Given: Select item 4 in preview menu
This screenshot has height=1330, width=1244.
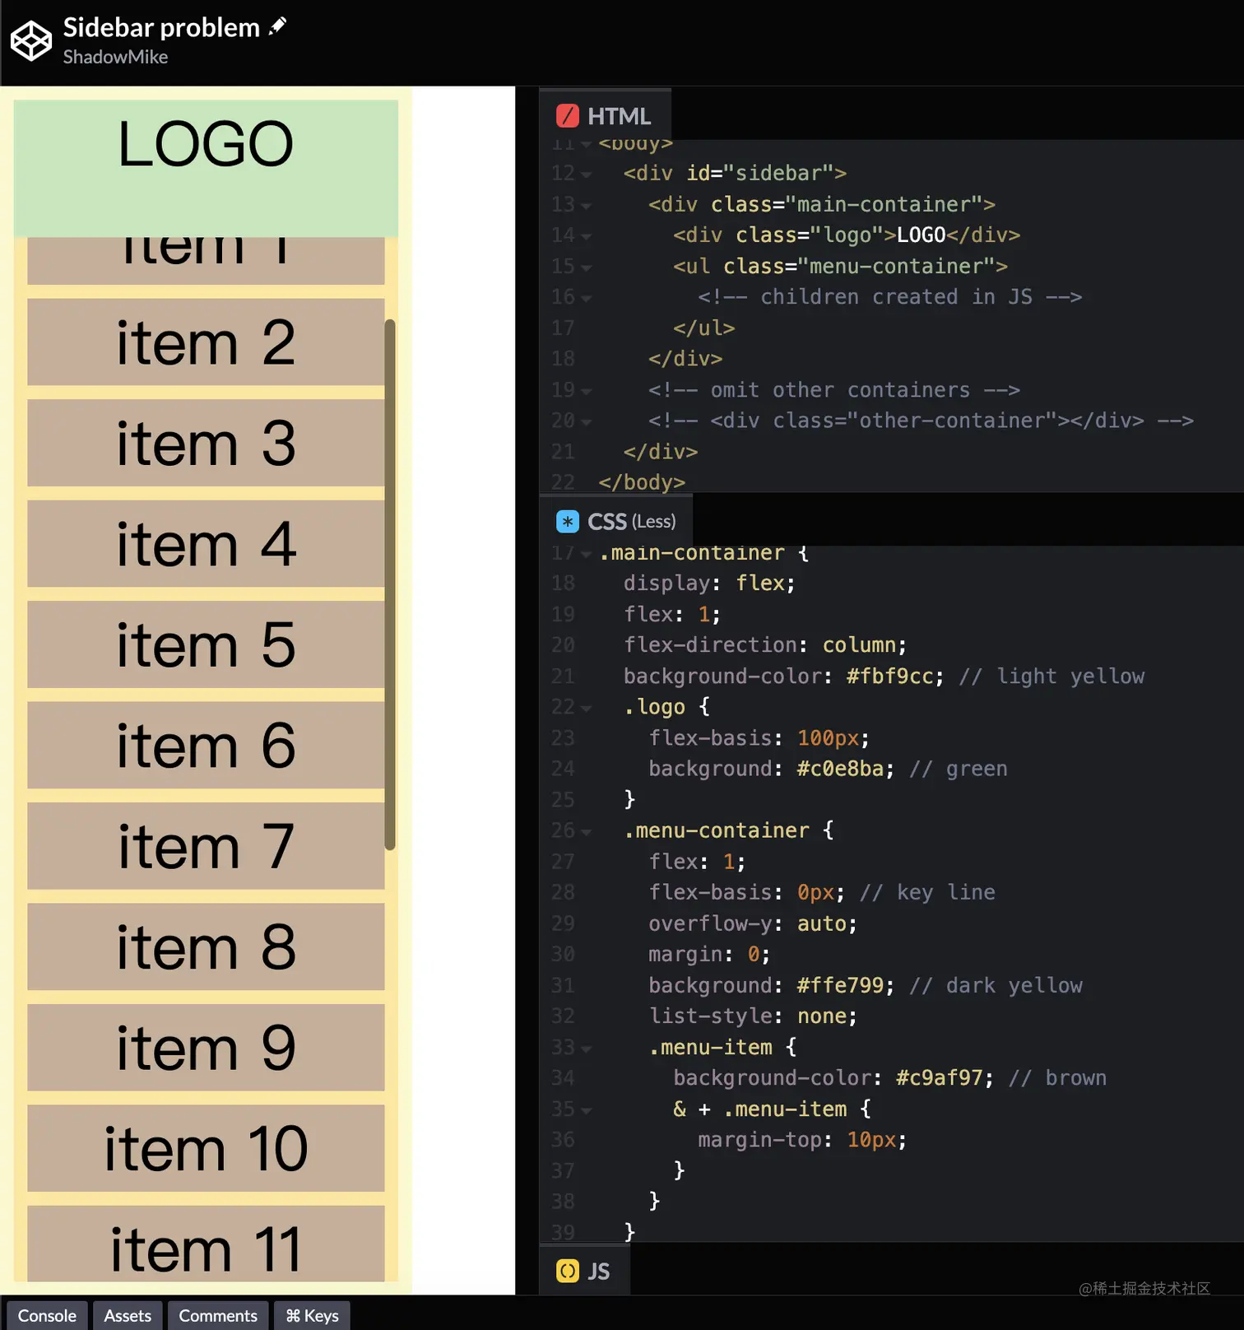Looking at the screenshot, I should 206,543.
